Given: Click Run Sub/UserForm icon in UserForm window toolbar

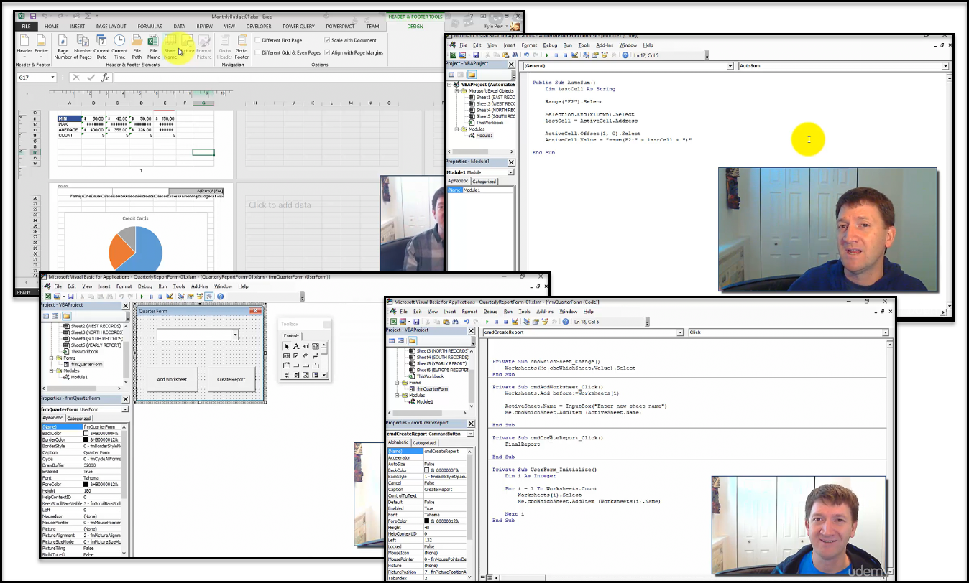Looking at the screenshot, I should (x=142, y=297).
